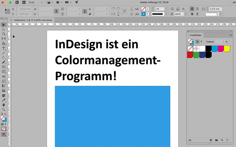Swap fill and stroke in toolbox
This screenshot has width=236, height=147.
(x=5, y=114)
